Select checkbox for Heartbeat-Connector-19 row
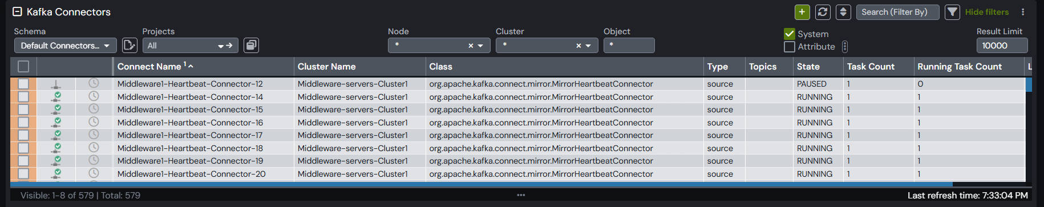The image size is (1044, 207). pos(23,161)
